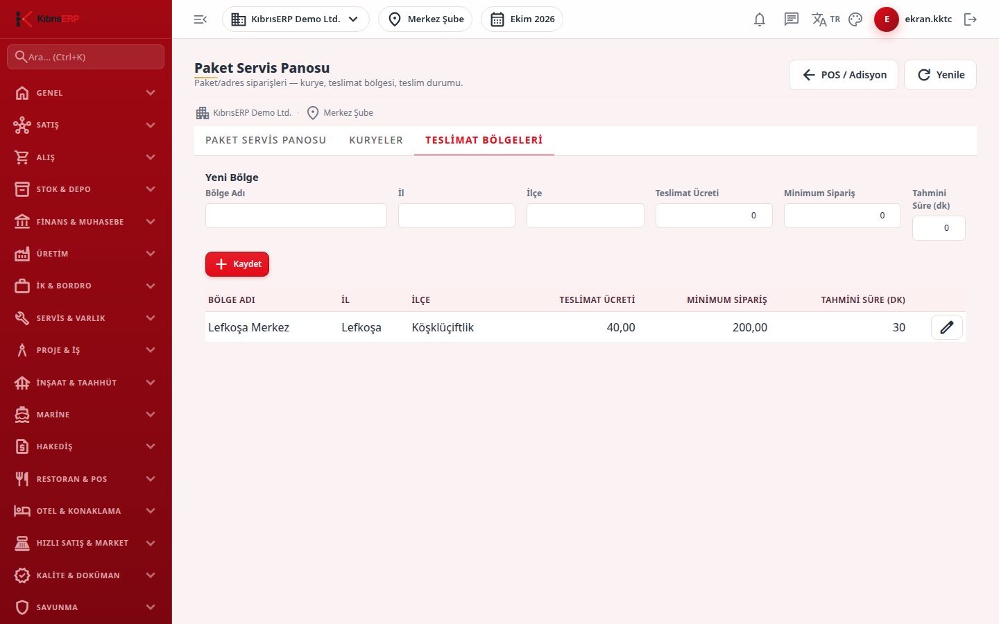Click the KıbrısERP logo
This screenshot has width=999, height=624.
(47, 19)
